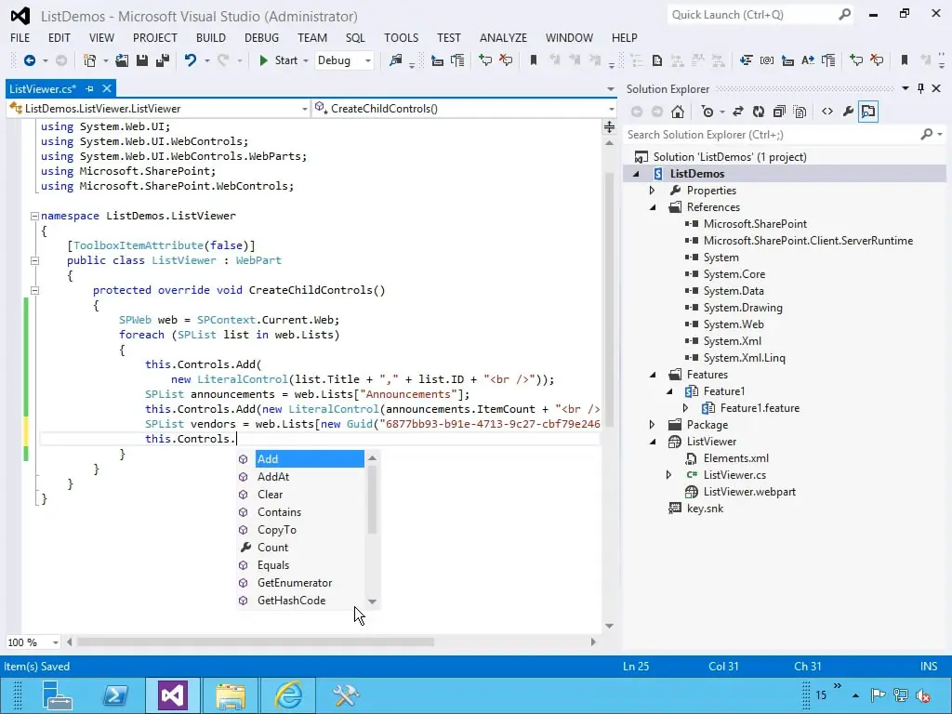The width and height of the screenshot is (952, 714).
Task: Select Elements.xml in Solution Explorer
Action: [x=736, y=458]
